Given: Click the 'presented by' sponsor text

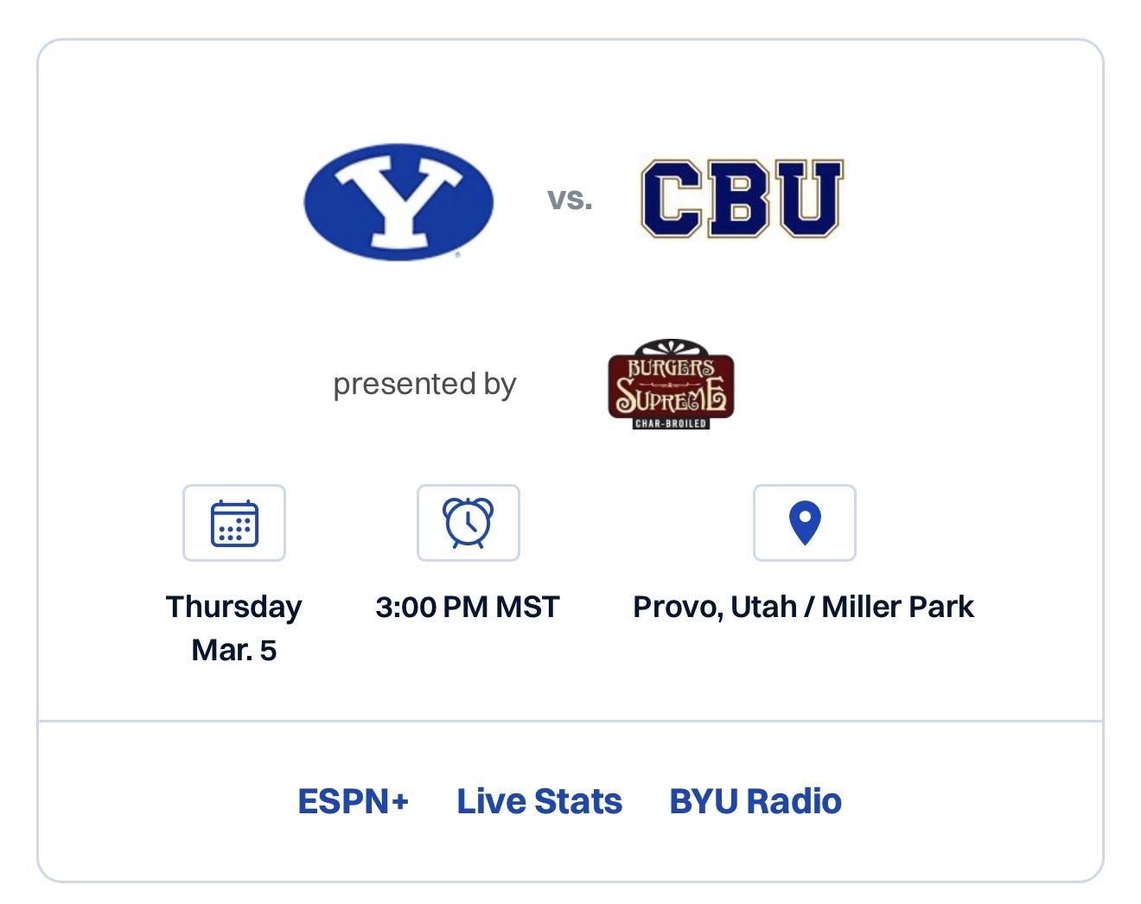Looking at the screenshot, I should pyautogui.click(x=424, y=384).
